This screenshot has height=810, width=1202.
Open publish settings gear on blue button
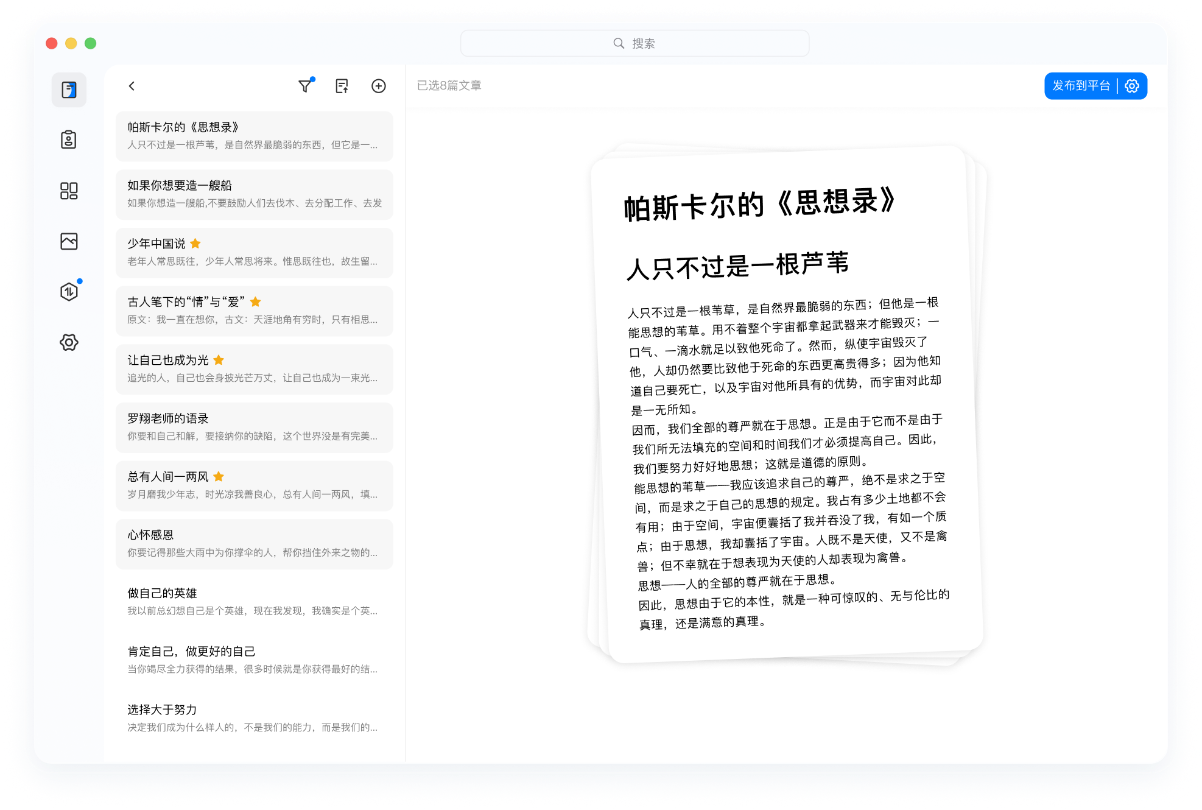click(1133, 86)
